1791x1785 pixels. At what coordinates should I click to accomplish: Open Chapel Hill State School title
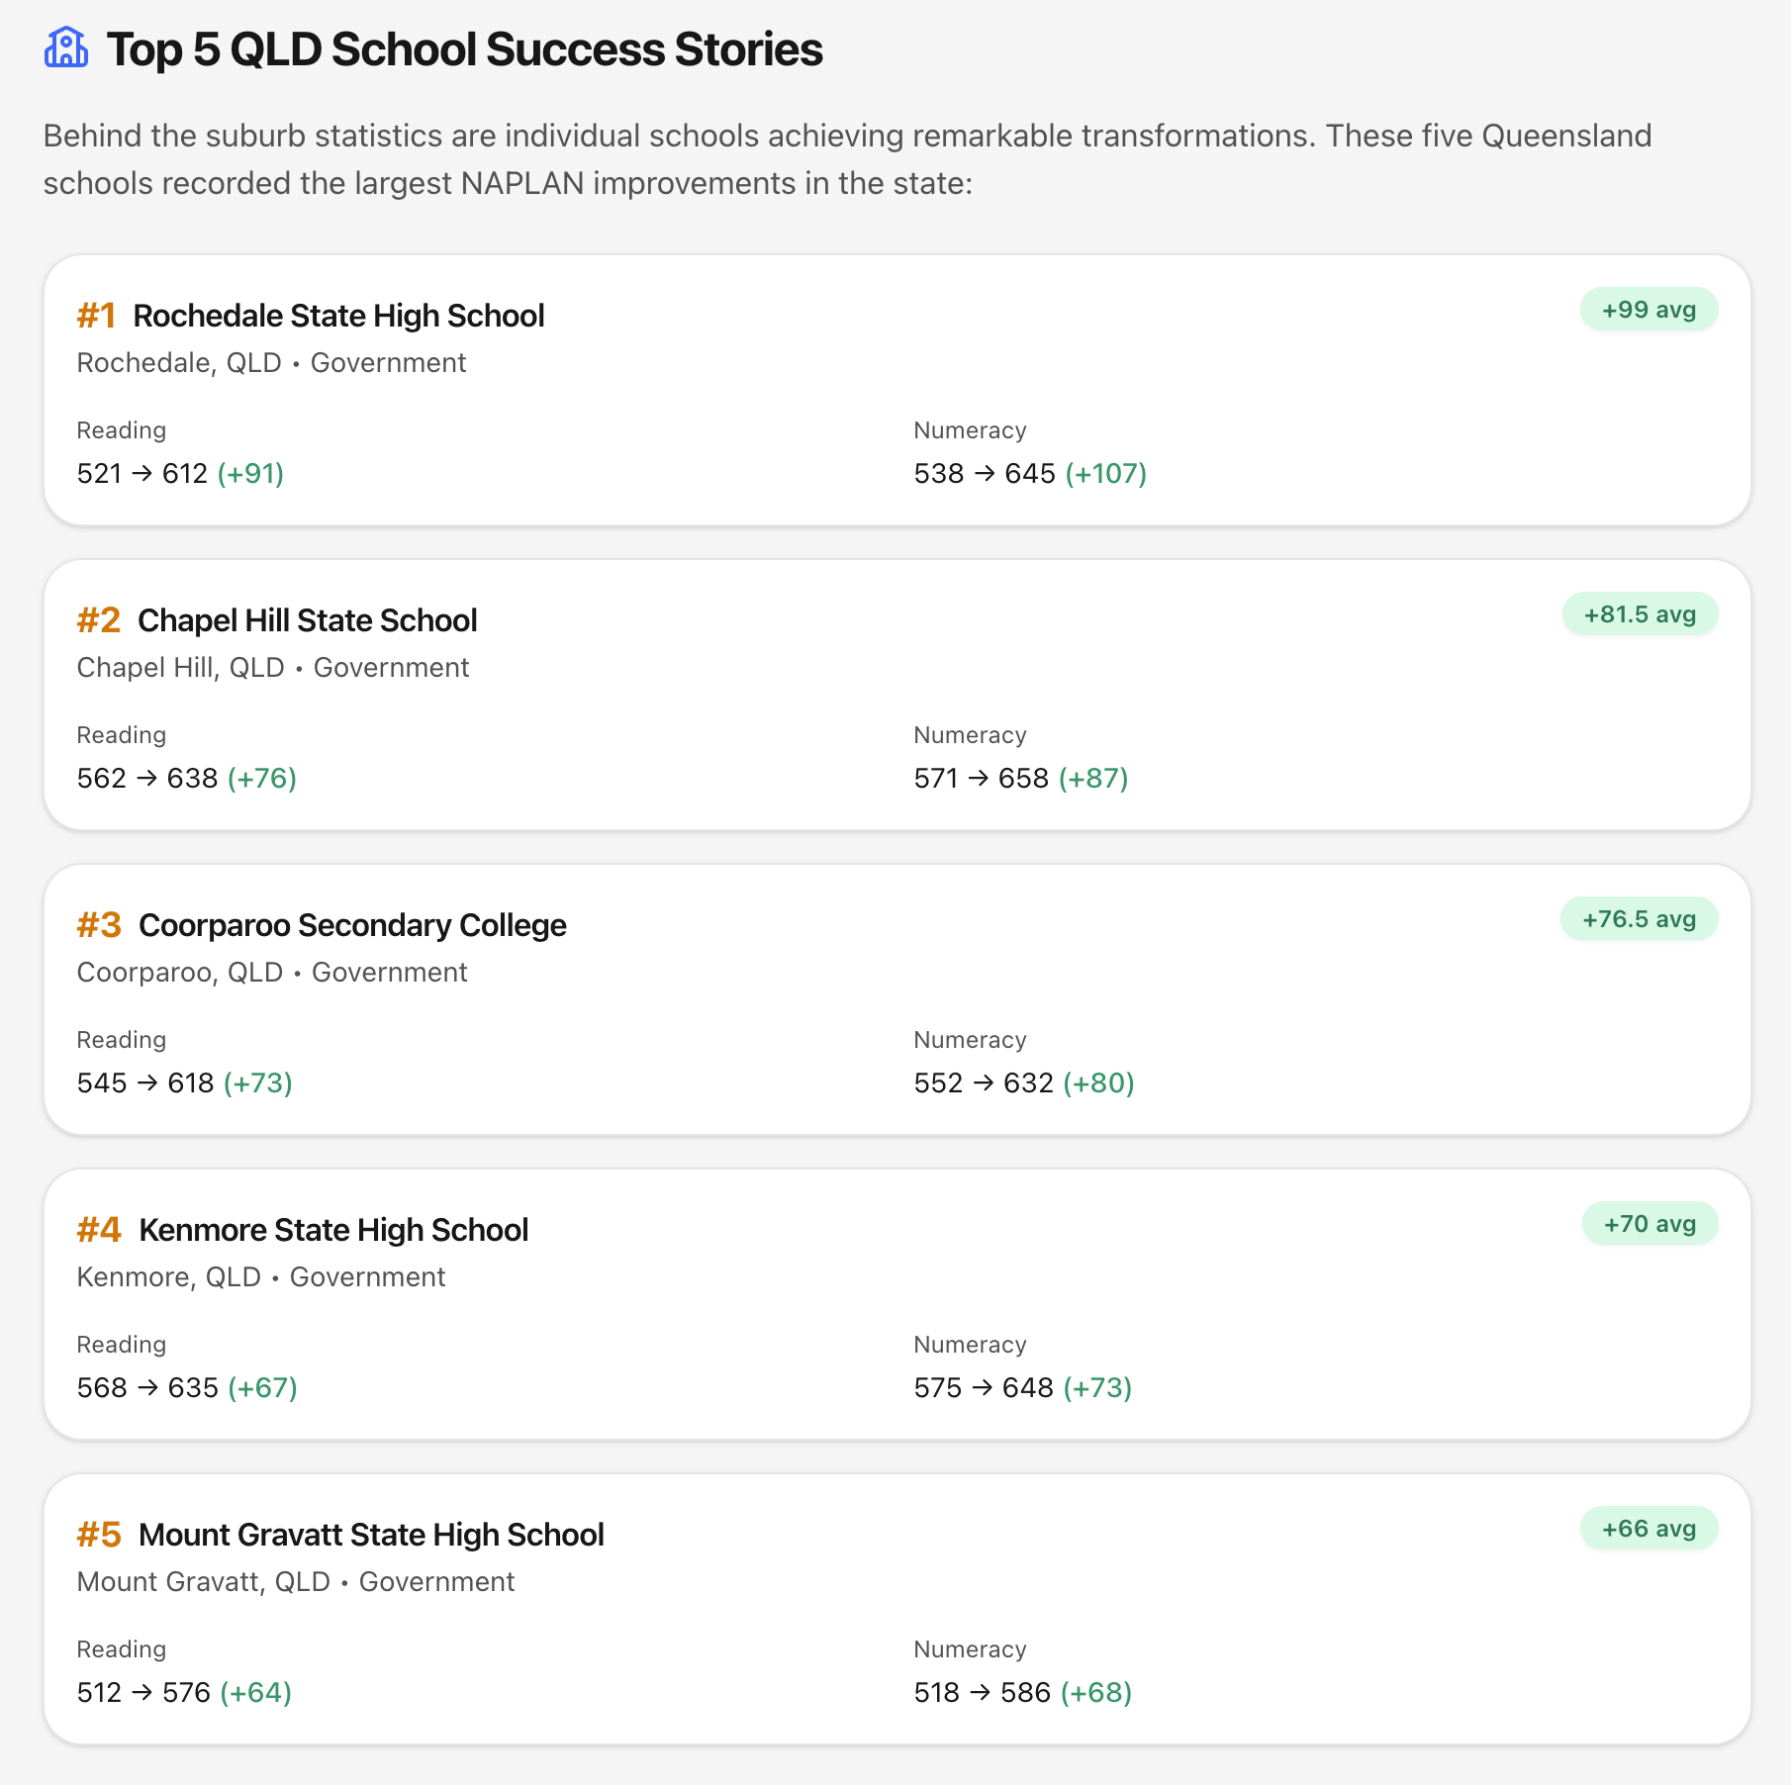click(307, 620)
